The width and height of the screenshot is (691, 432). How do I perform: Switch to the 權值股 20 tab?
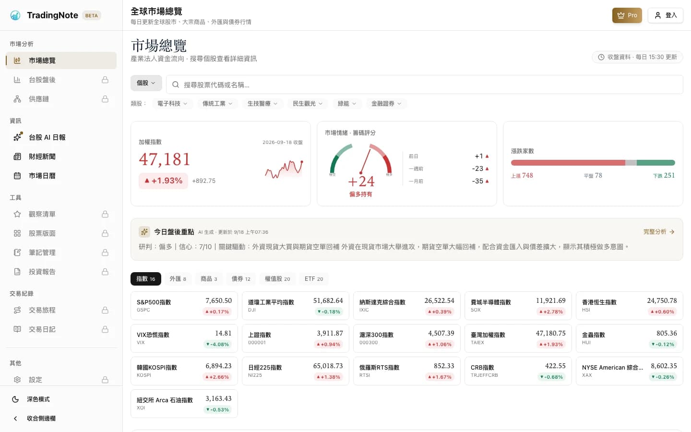[277, 279]
